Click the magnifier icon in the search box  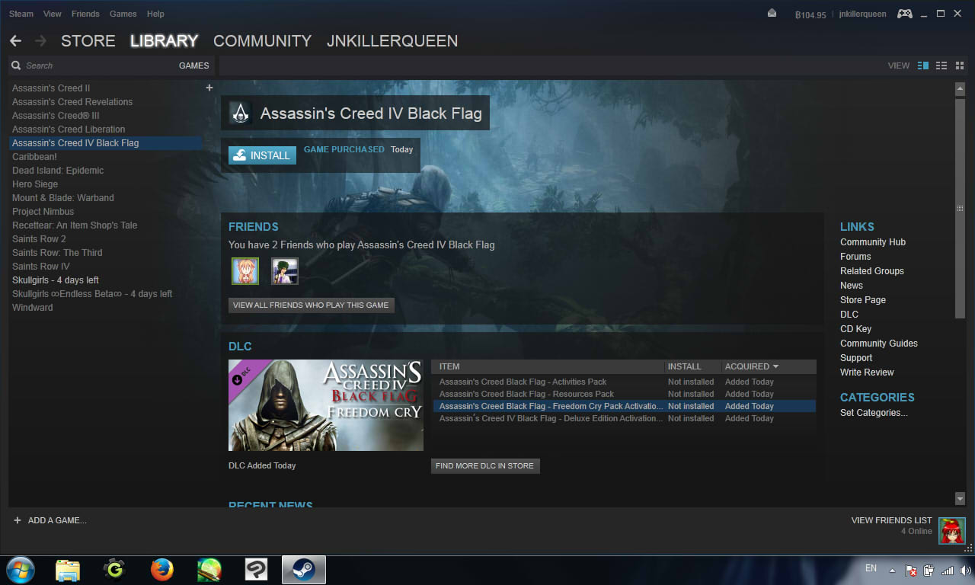point(16,66)
